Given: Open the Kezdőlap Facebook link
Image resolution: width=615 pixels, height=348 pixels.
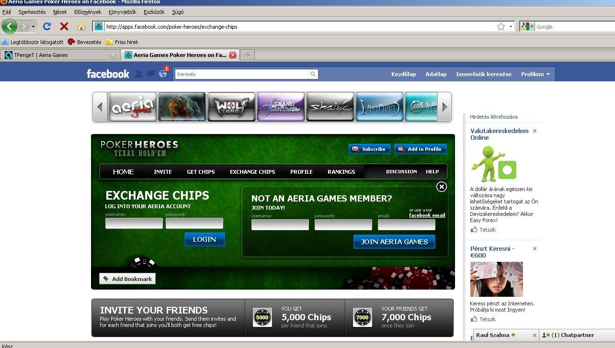Looking at the screenshot, I should [403, 74].
